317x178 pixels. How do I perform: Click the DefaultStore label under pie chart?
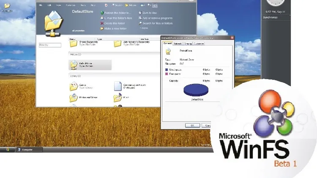(x=197, y=99)
